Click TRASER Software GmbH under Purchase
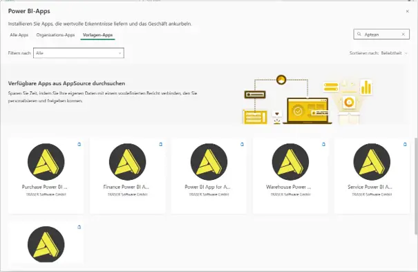418x272 pixels. pos(46,194)
